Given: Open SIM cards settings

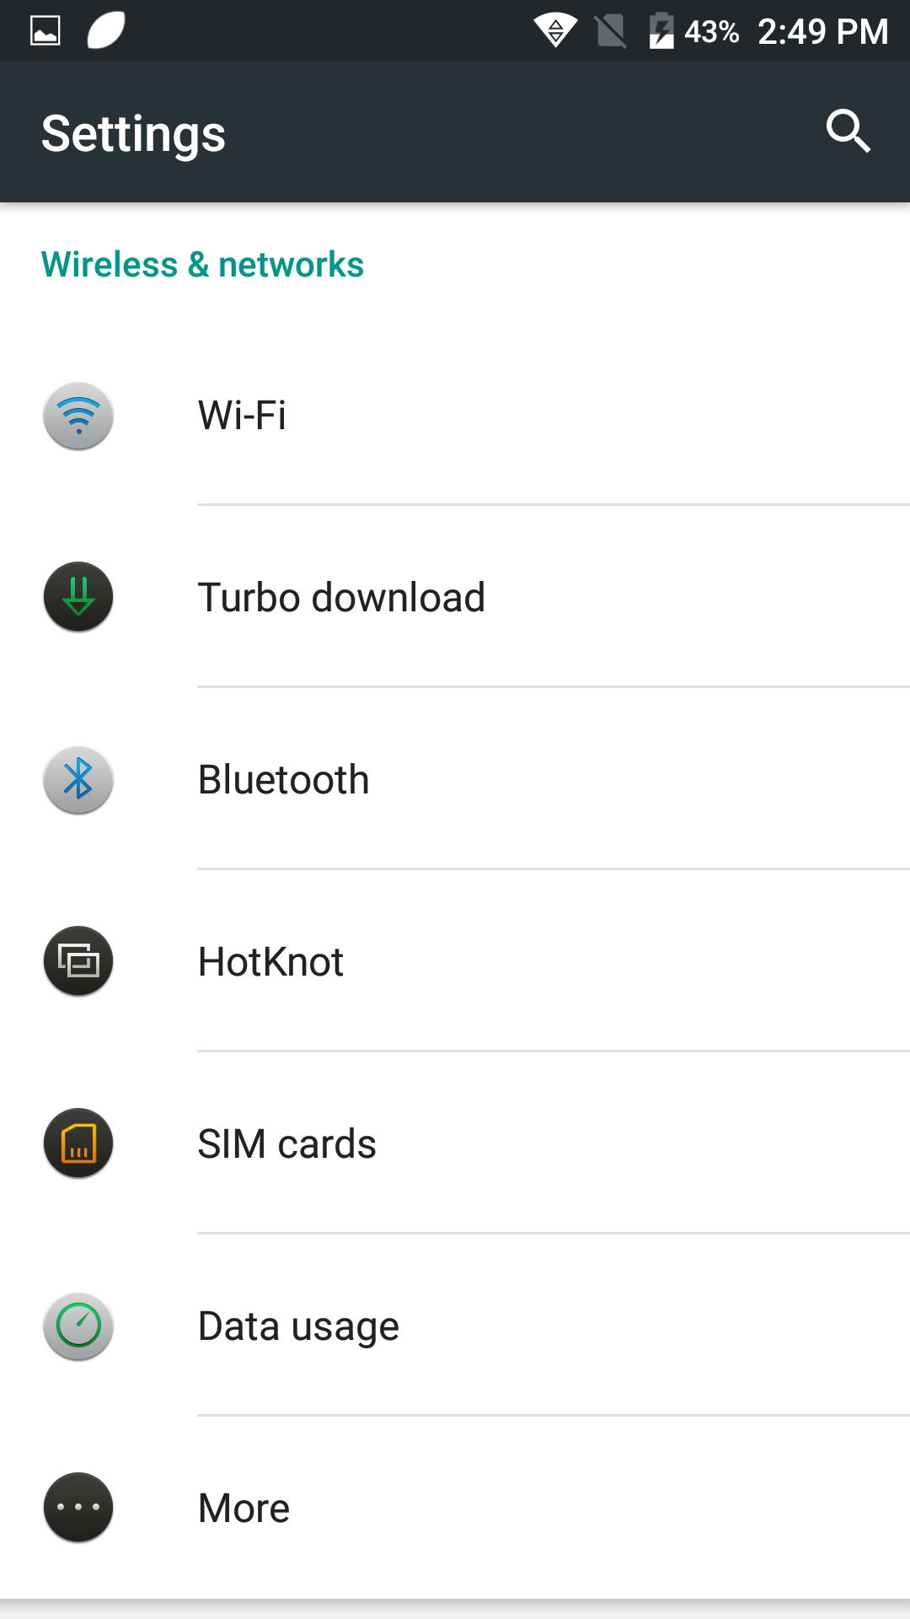Looking at the screenshot, I should pos(286,1144).
